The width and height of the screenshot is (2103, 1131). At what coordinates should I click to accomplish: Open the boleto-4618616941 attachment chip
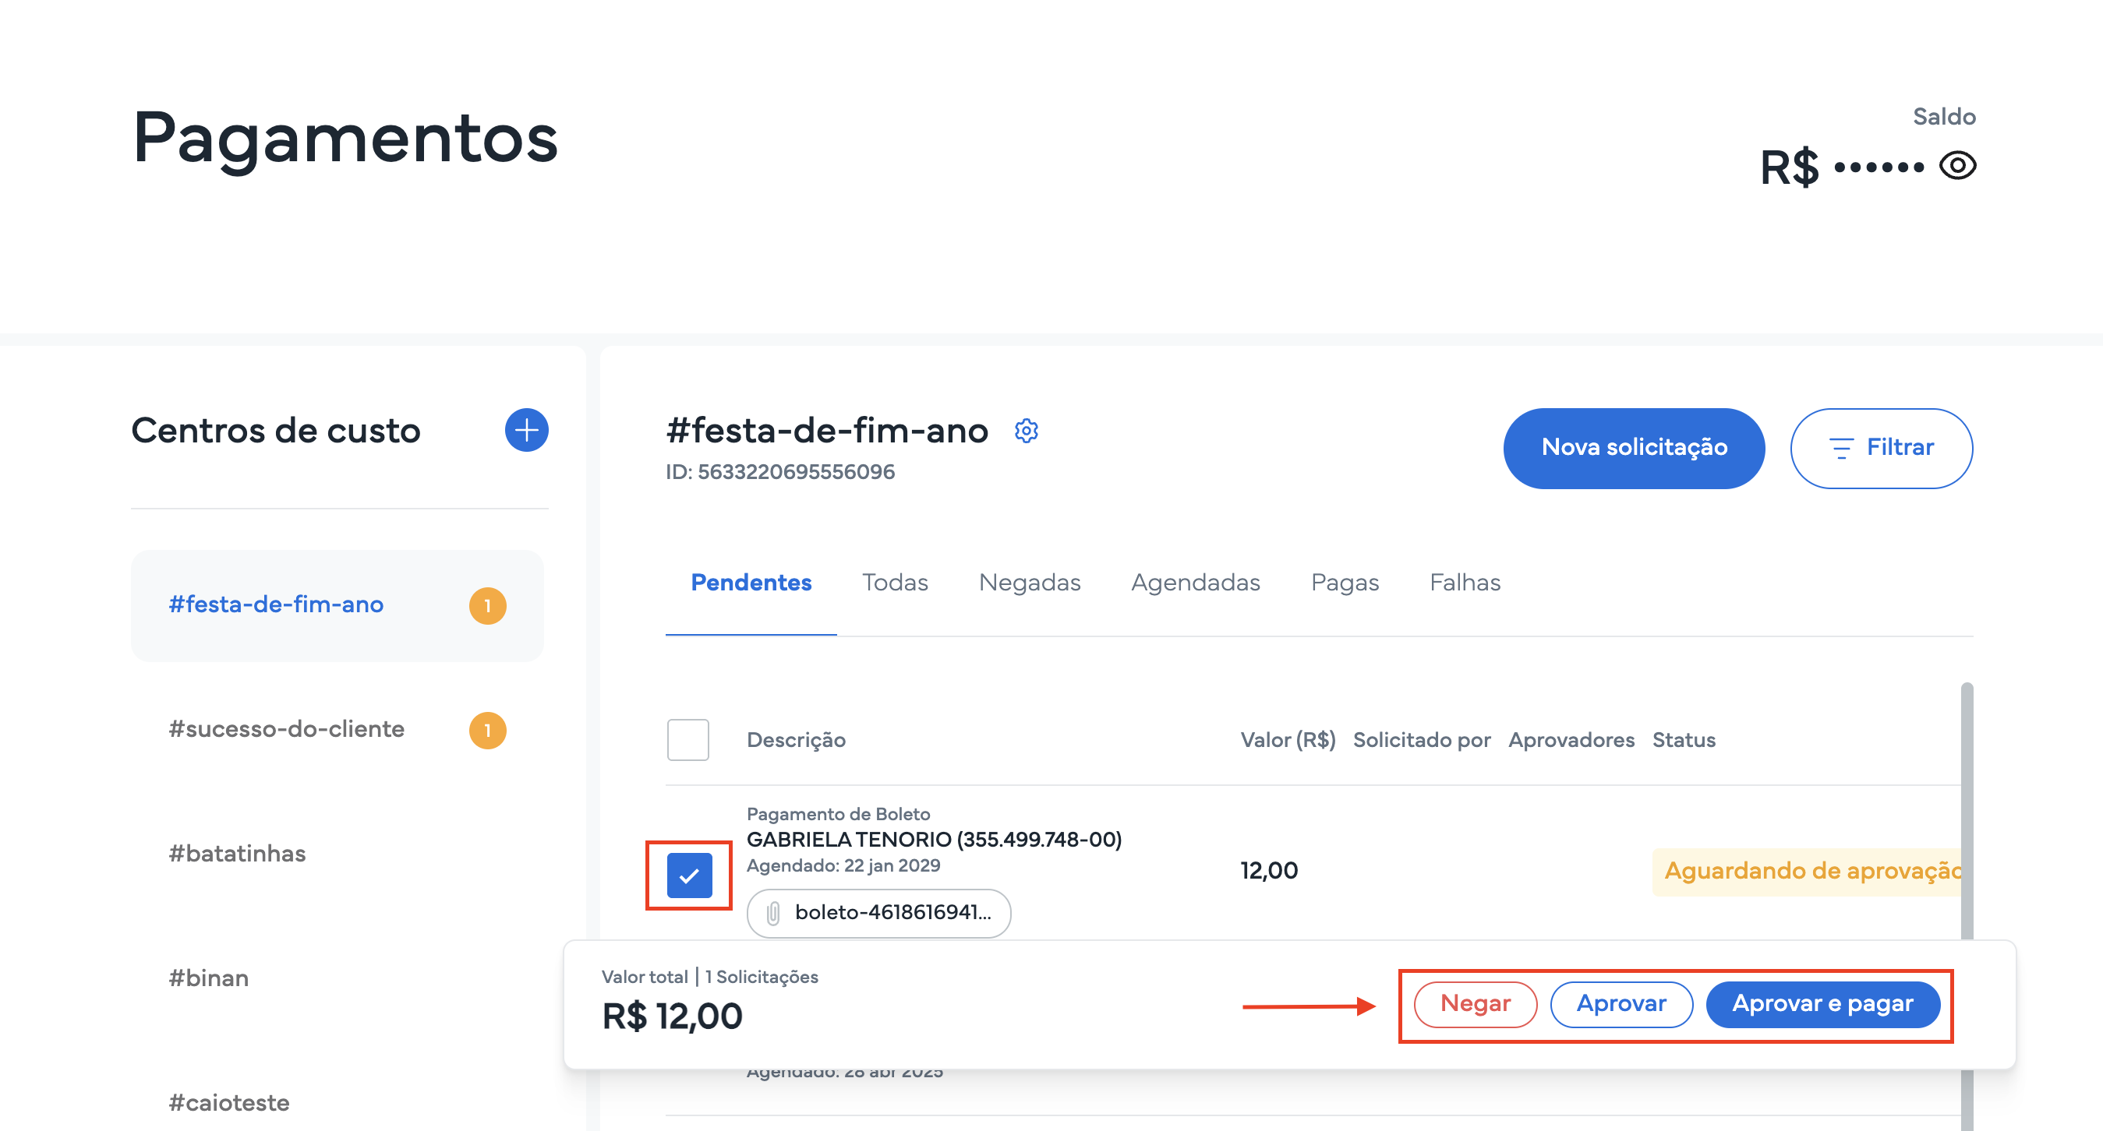click(x=878, y=913)
